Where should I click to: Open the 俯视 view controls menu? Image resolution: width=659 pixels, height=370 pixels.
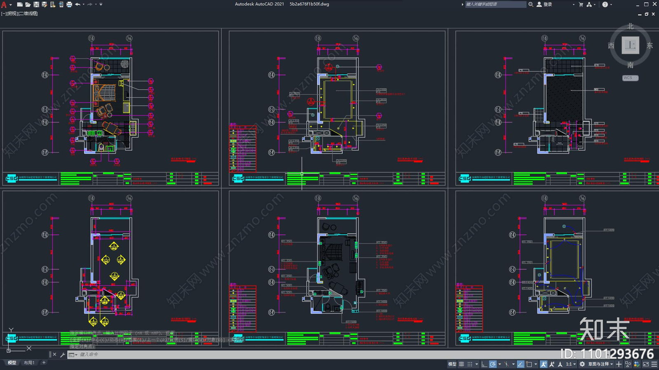tap(12, 14)
